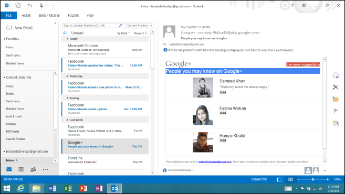Click the Flag icon on right sidebar
Screen dimensions: 345x194
pos(336,111)
